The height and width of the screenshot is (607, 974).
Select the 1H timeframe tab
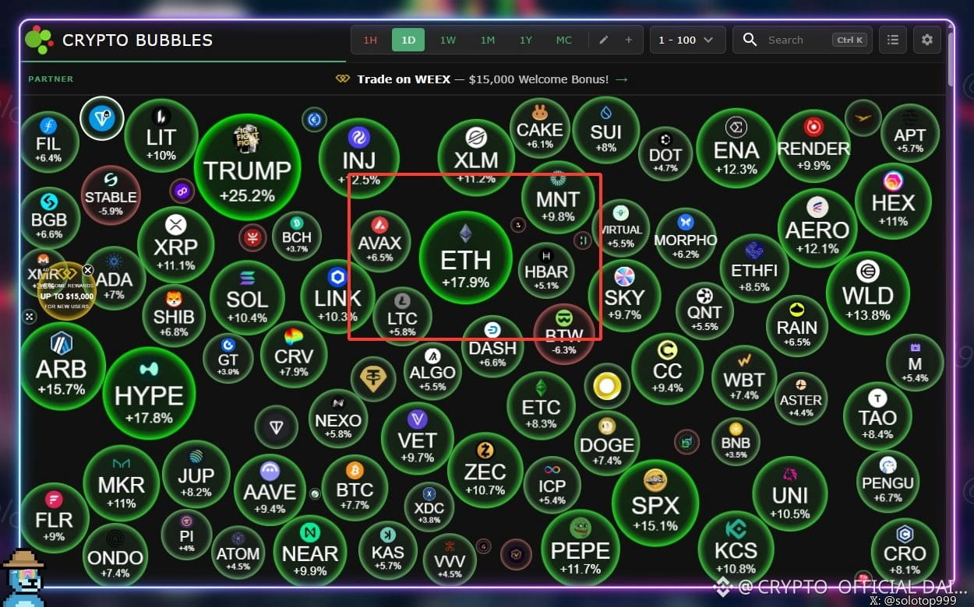[x=370, y=40]
